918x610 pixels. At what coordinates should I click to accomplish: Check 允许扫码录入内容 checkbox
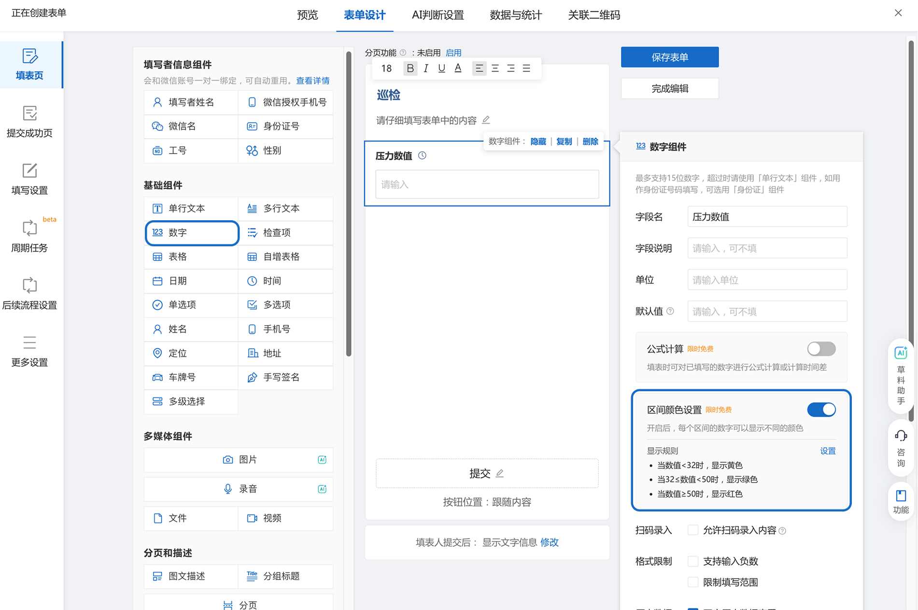[693, 530]
